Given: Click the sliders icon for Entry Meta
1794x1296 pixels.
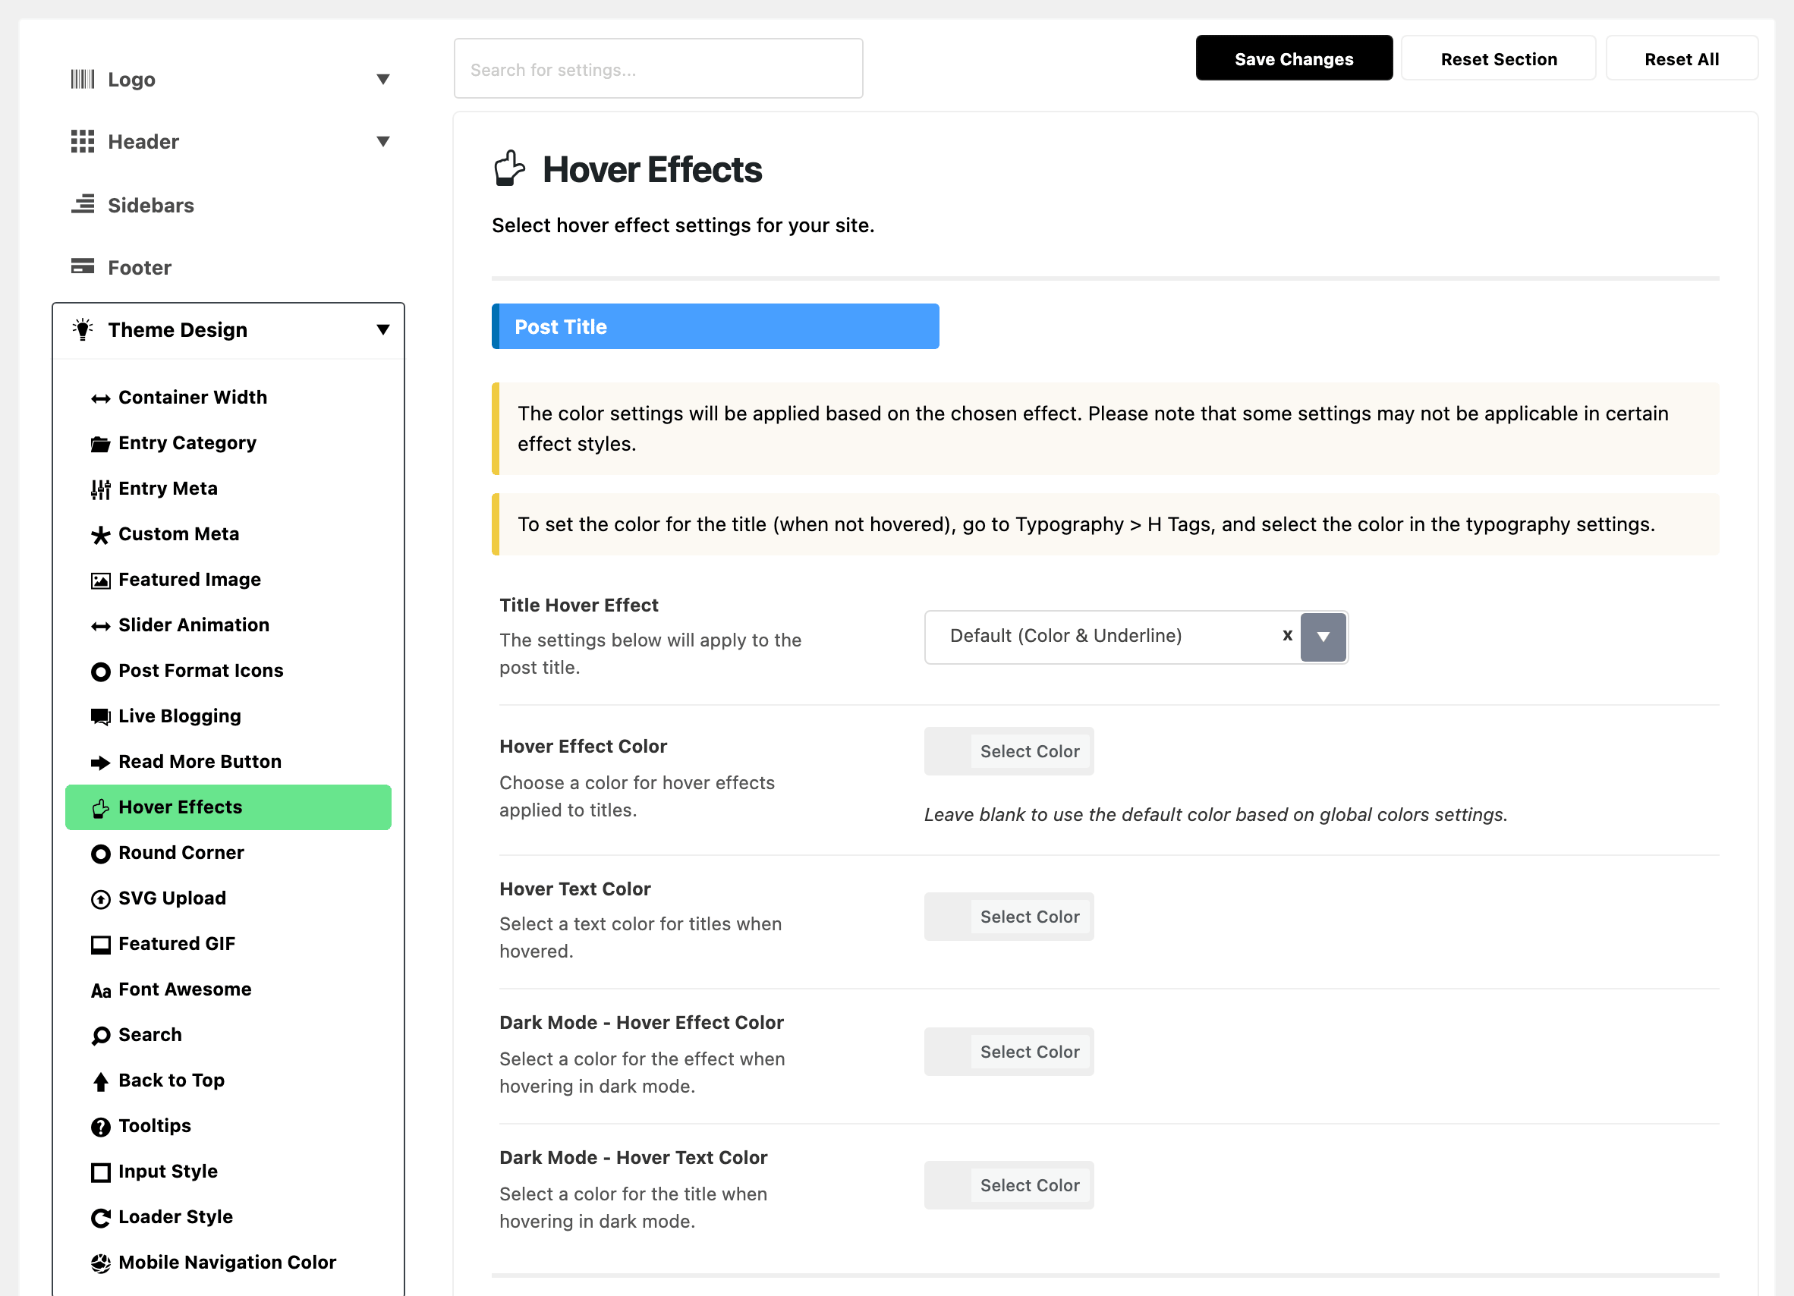Looking at the screenshot, I should [100, 489].
